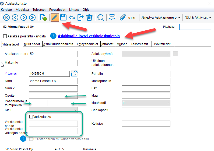
Task: Click 'Asiakkaalle löytyi verkkolaskutietoja' link
Action: pos(89,36)
